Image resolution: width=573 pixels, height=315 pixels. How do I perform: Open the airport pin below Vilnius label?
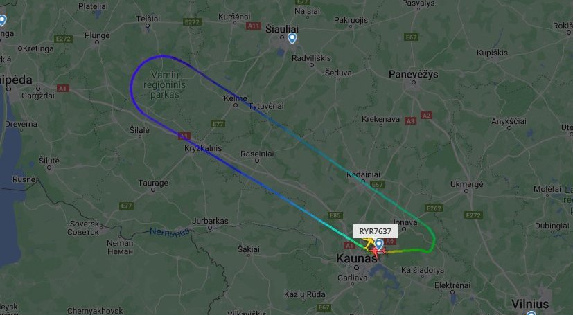[531, 313]
